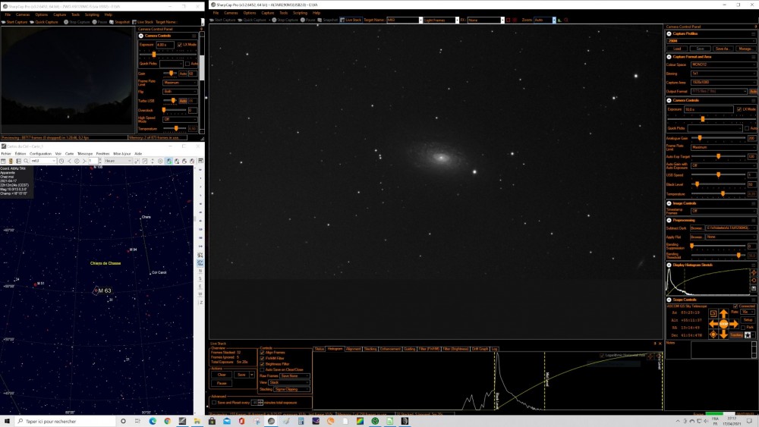This screenshot has width=759, height=427.
Task: Enable Auto Save on Clear/Close checkbox
Action: coord(262,370)
